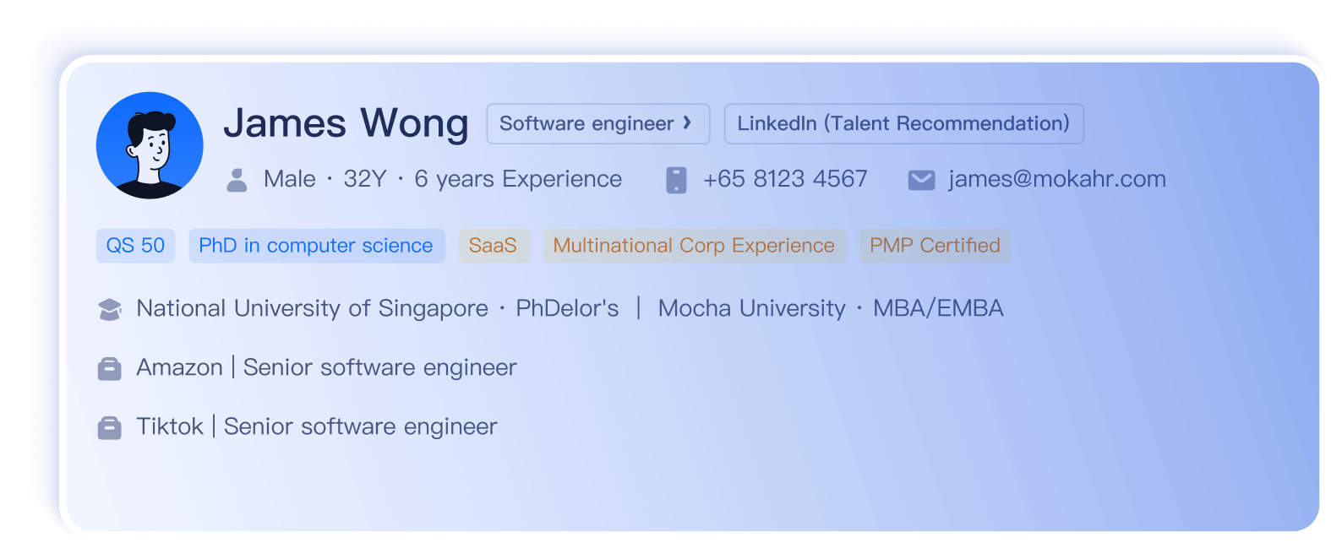The width and height of the screenshot is (1331, 543).
Task: Click the SaaS tag
Action: [493, 246]
